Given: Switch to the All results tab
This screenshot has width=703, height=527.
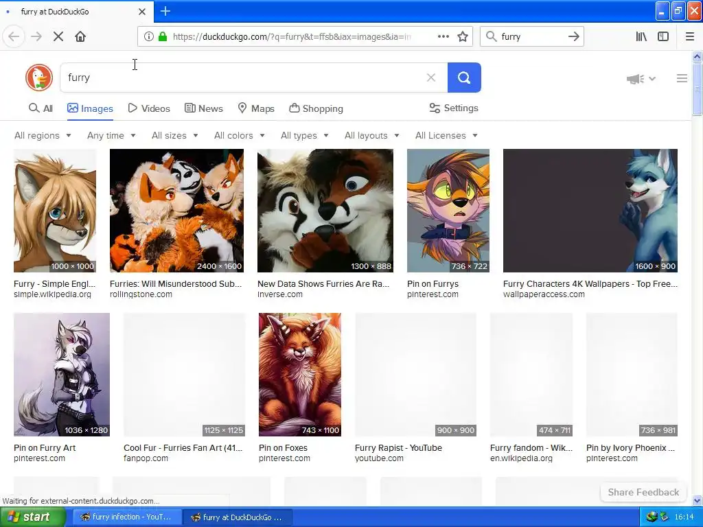Looking at the screenshot, I should (x=41, y=108).
